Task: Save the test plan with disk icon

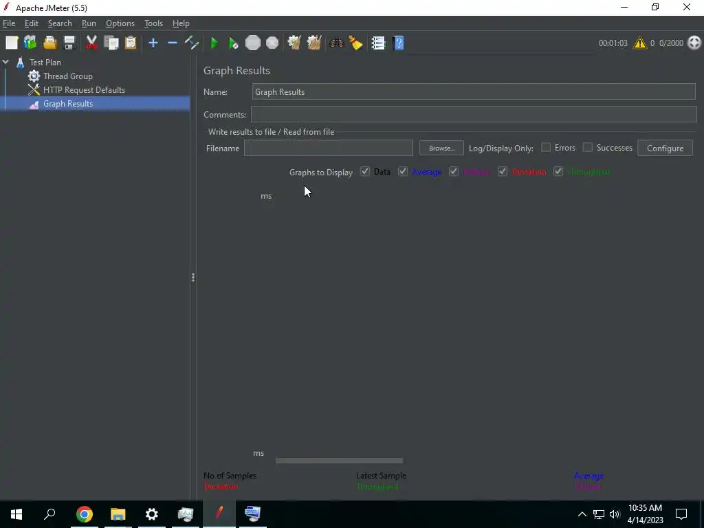Action: [x=69, y=43]
